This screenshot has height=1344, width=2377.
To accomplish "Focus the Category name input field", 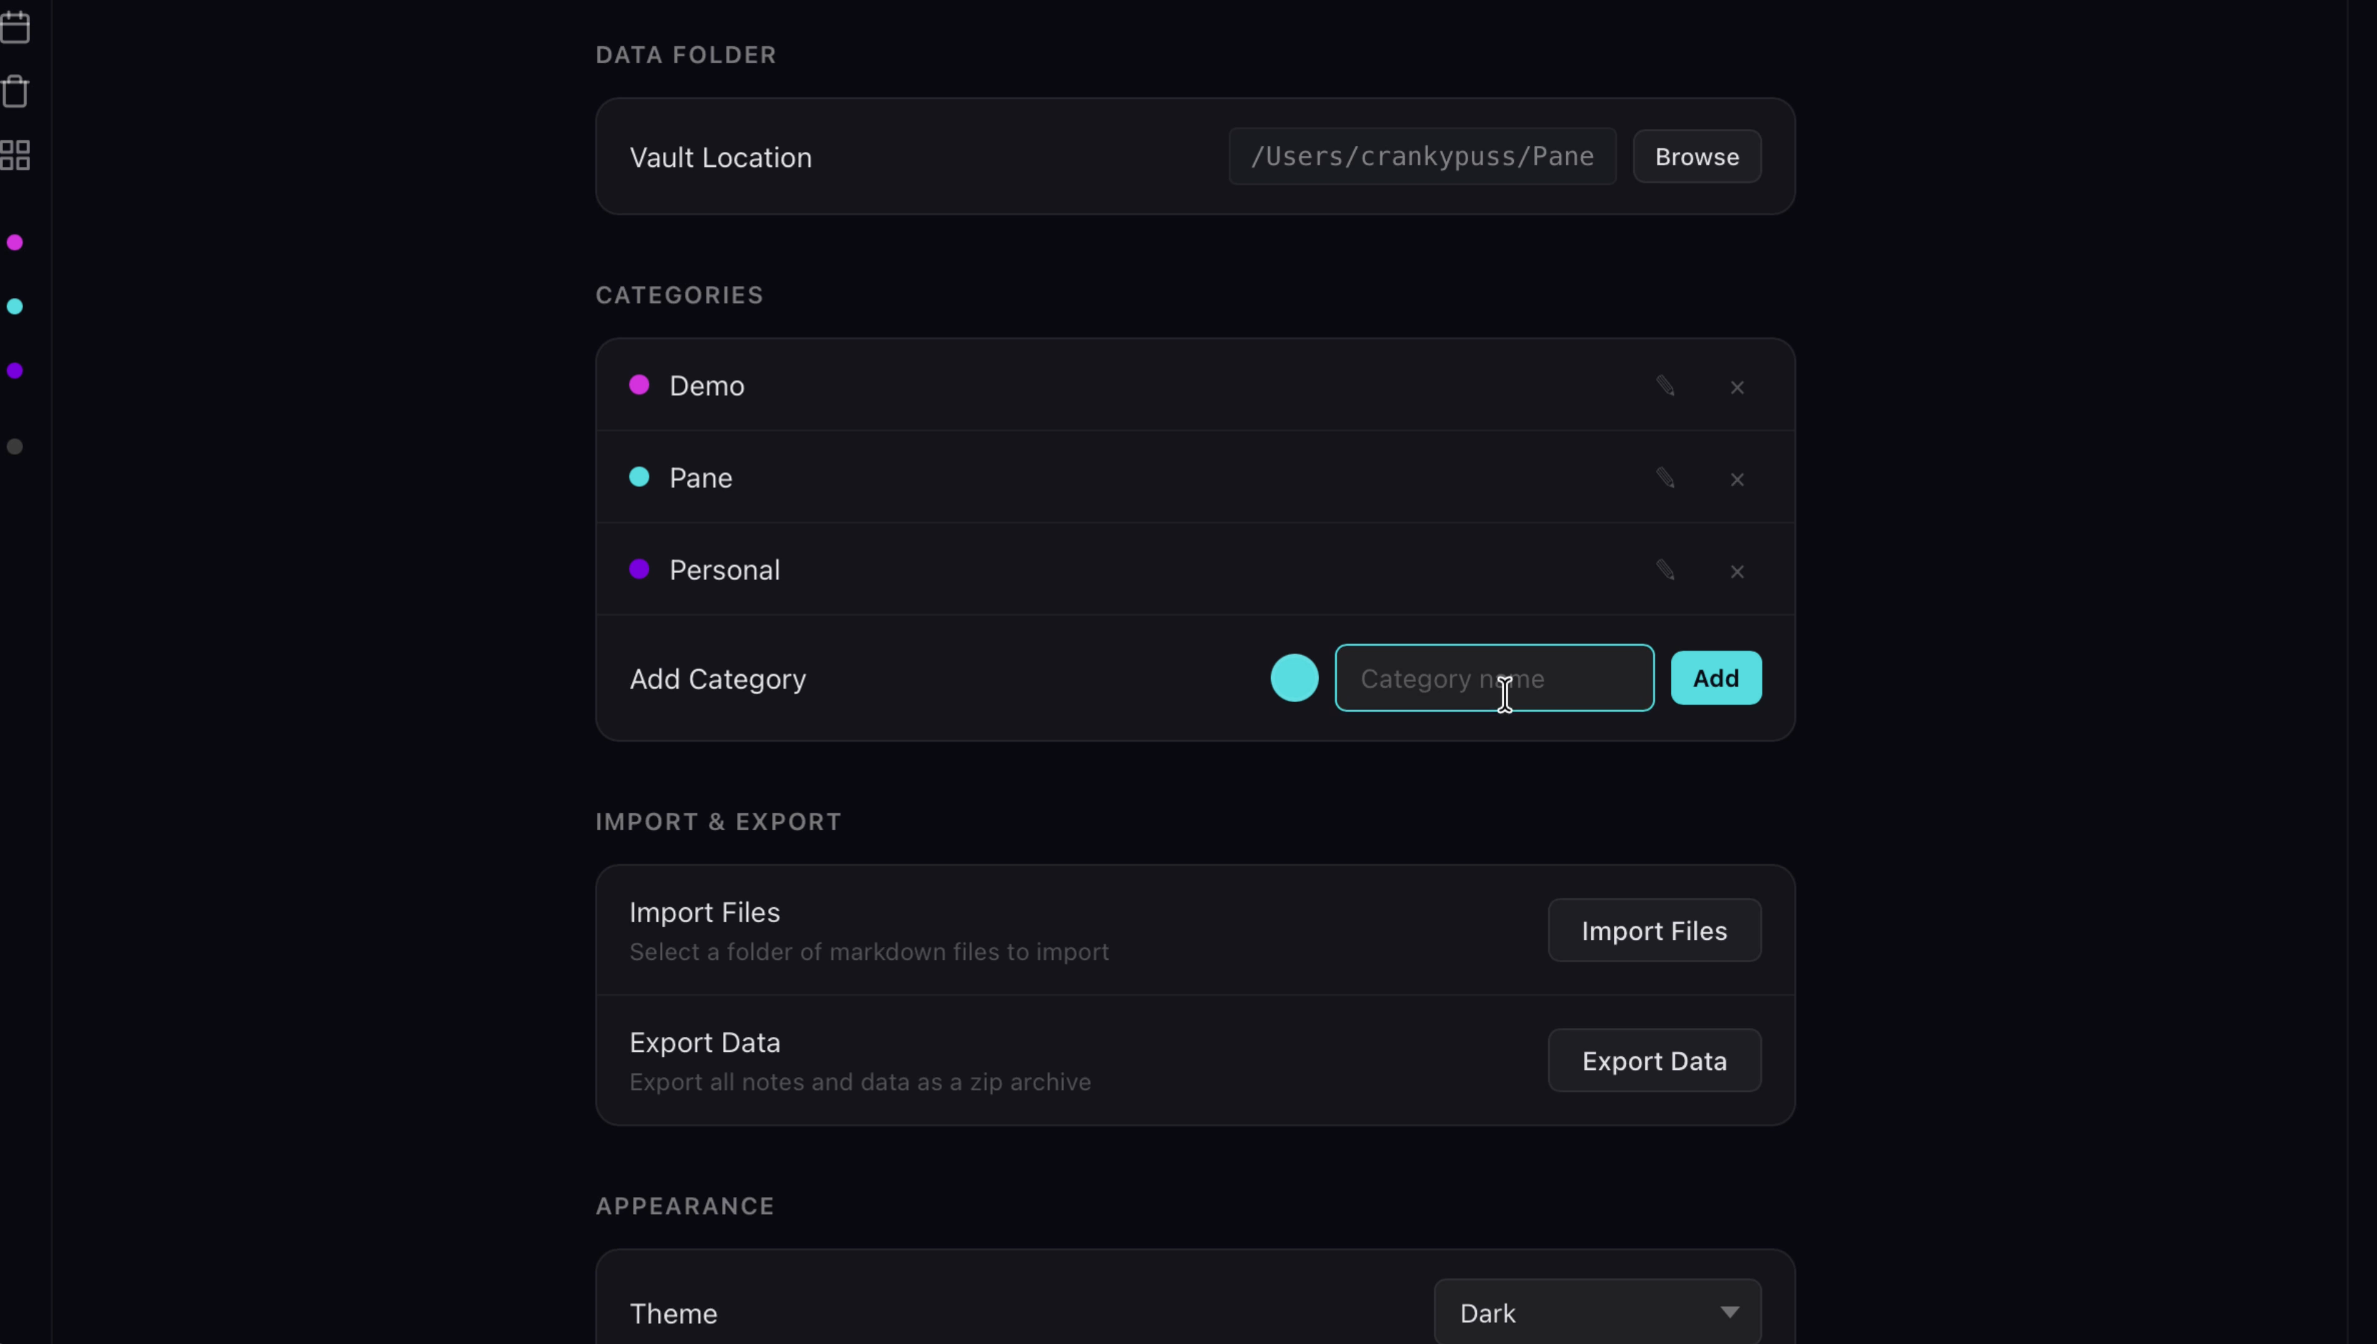I will (x=1495, y=678).
